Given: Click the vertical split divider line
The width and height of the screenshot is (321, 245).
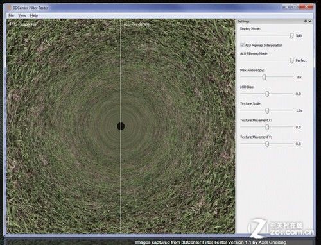Looking at the screenshot, I should coord(121,85).
